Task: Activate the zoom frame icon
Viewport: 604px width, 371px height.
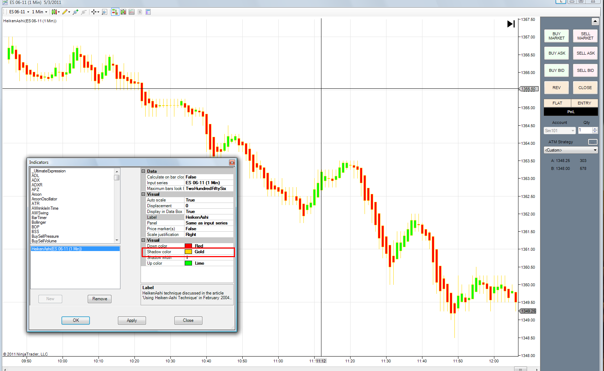Action: pos(104,12)
